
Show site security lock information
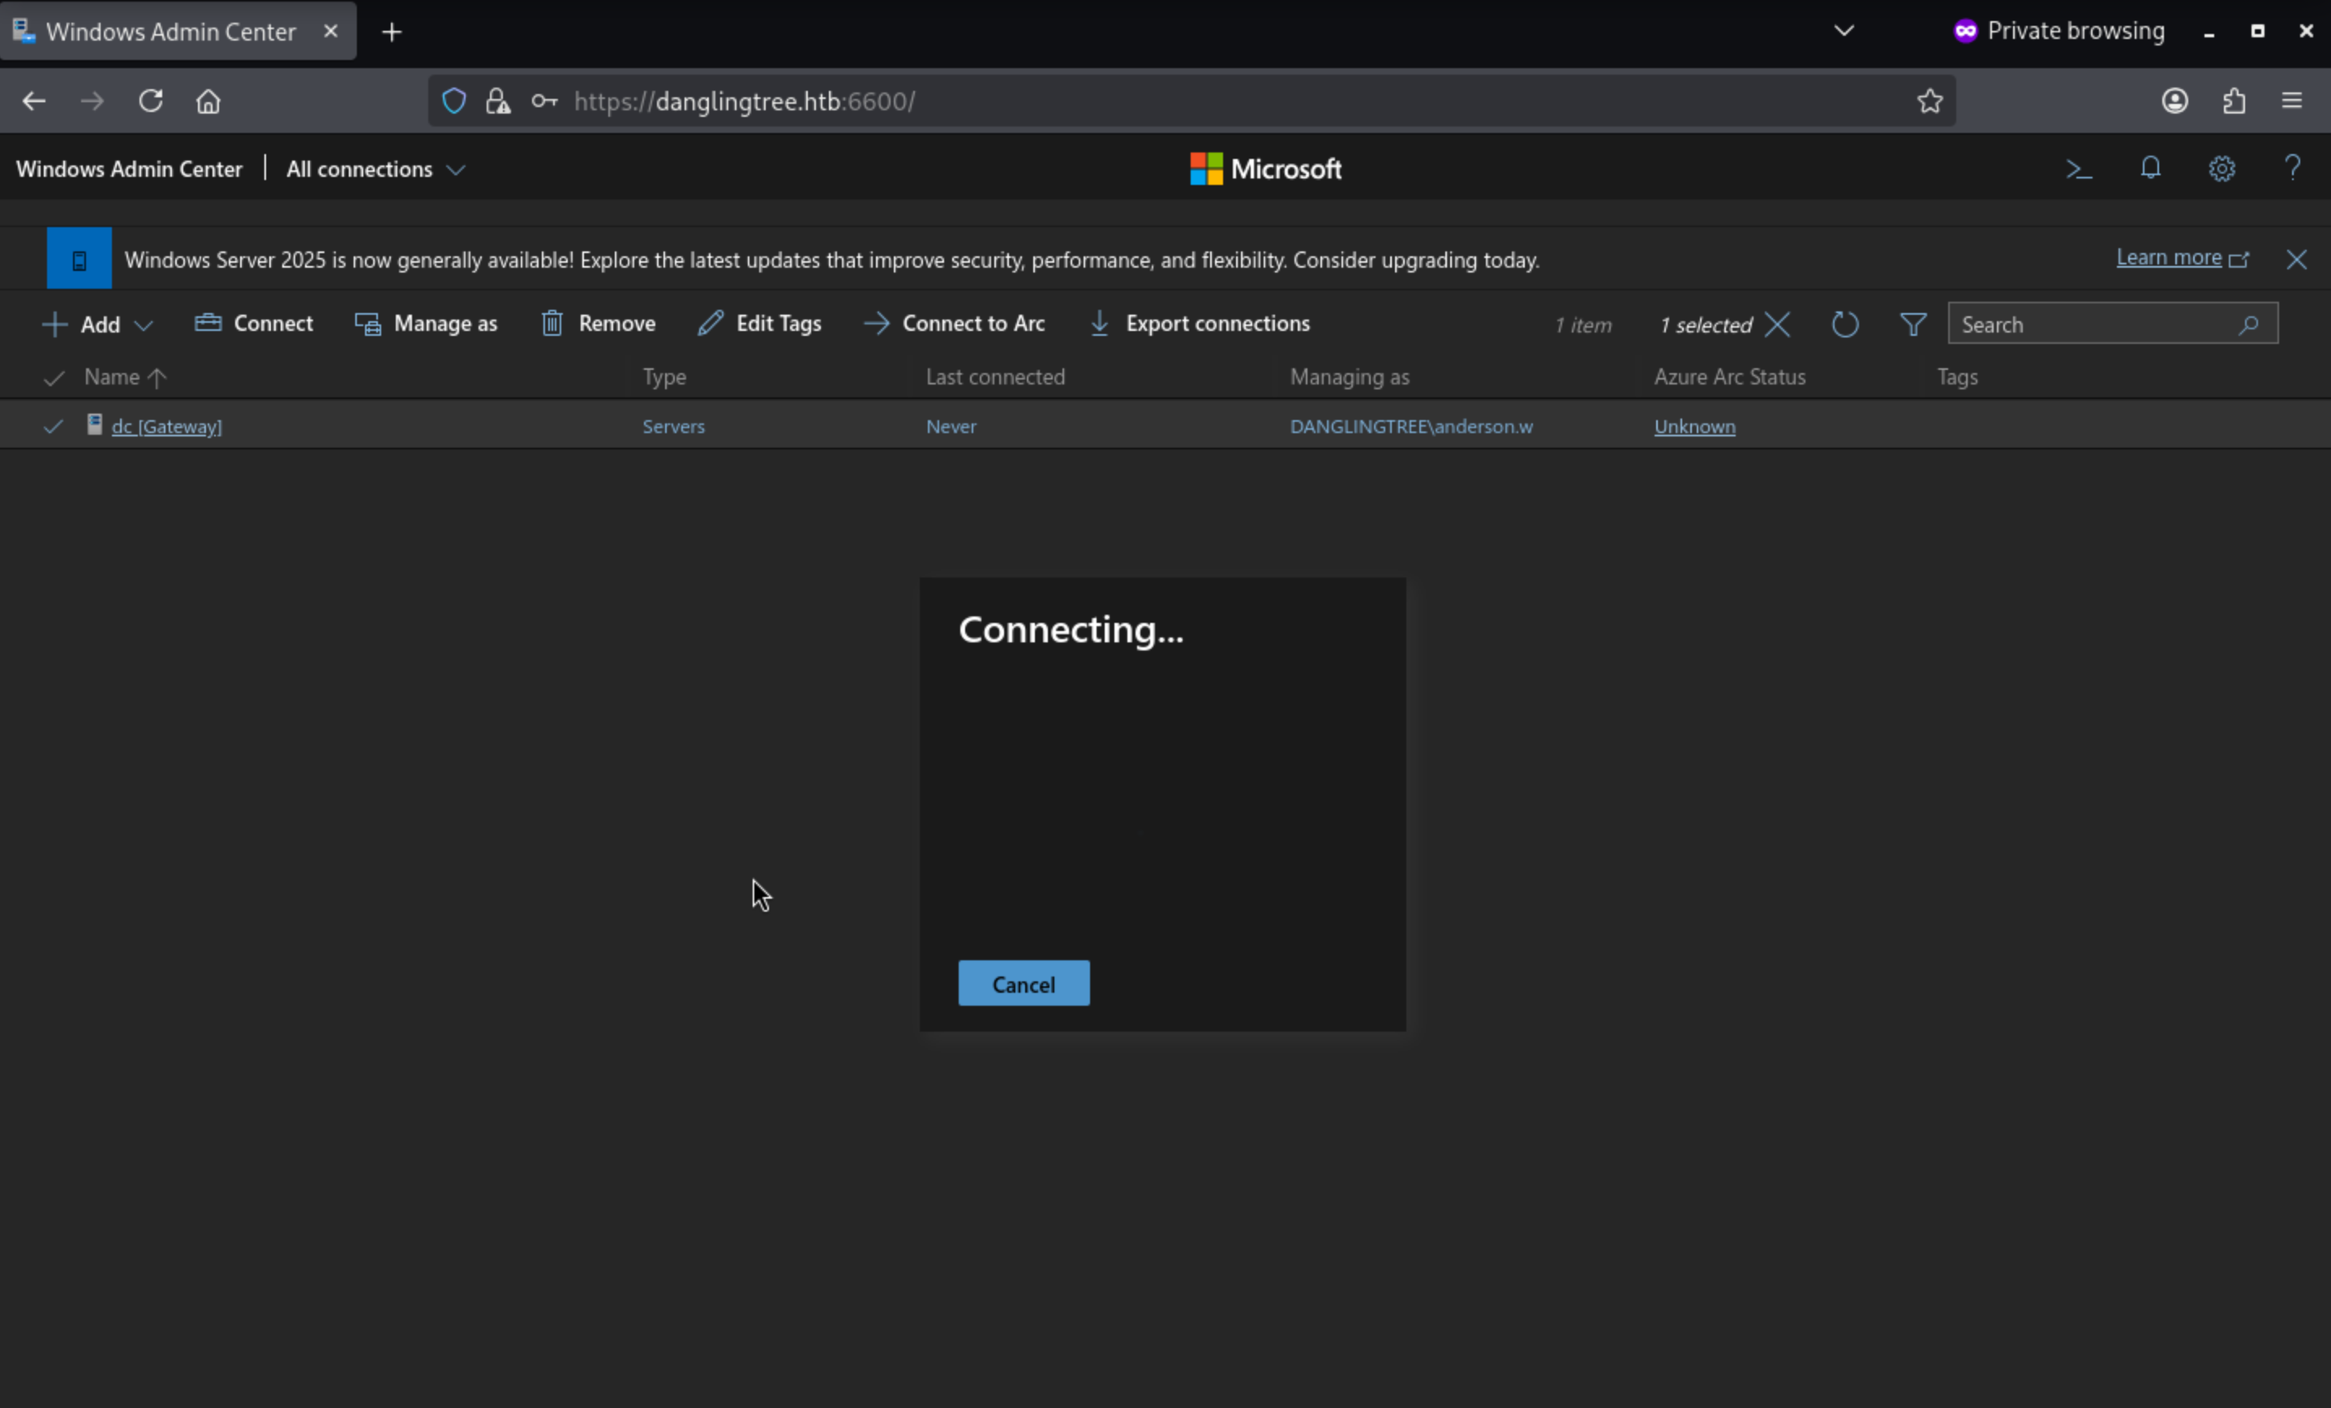click(498, 101)
